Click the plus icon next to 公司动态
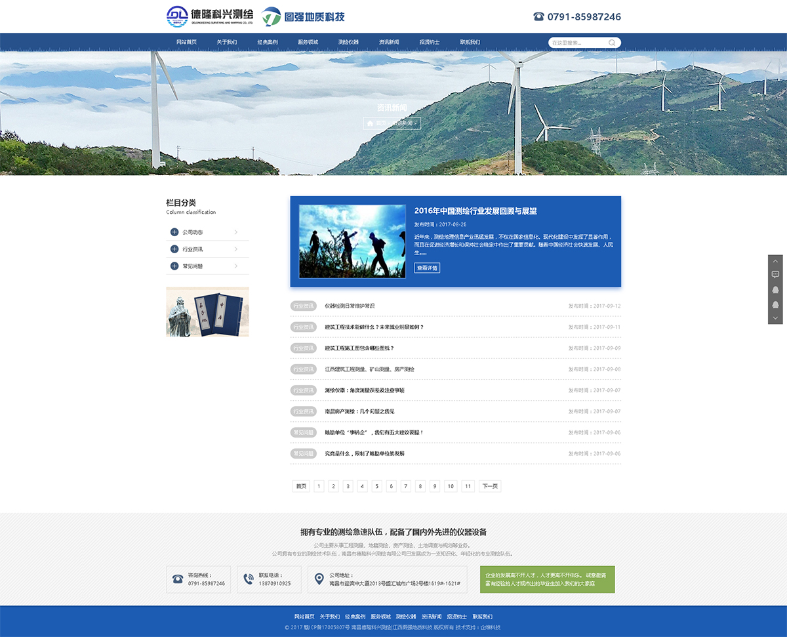The width and height of the screenshot is (787, 637). [x=174, y=232]
